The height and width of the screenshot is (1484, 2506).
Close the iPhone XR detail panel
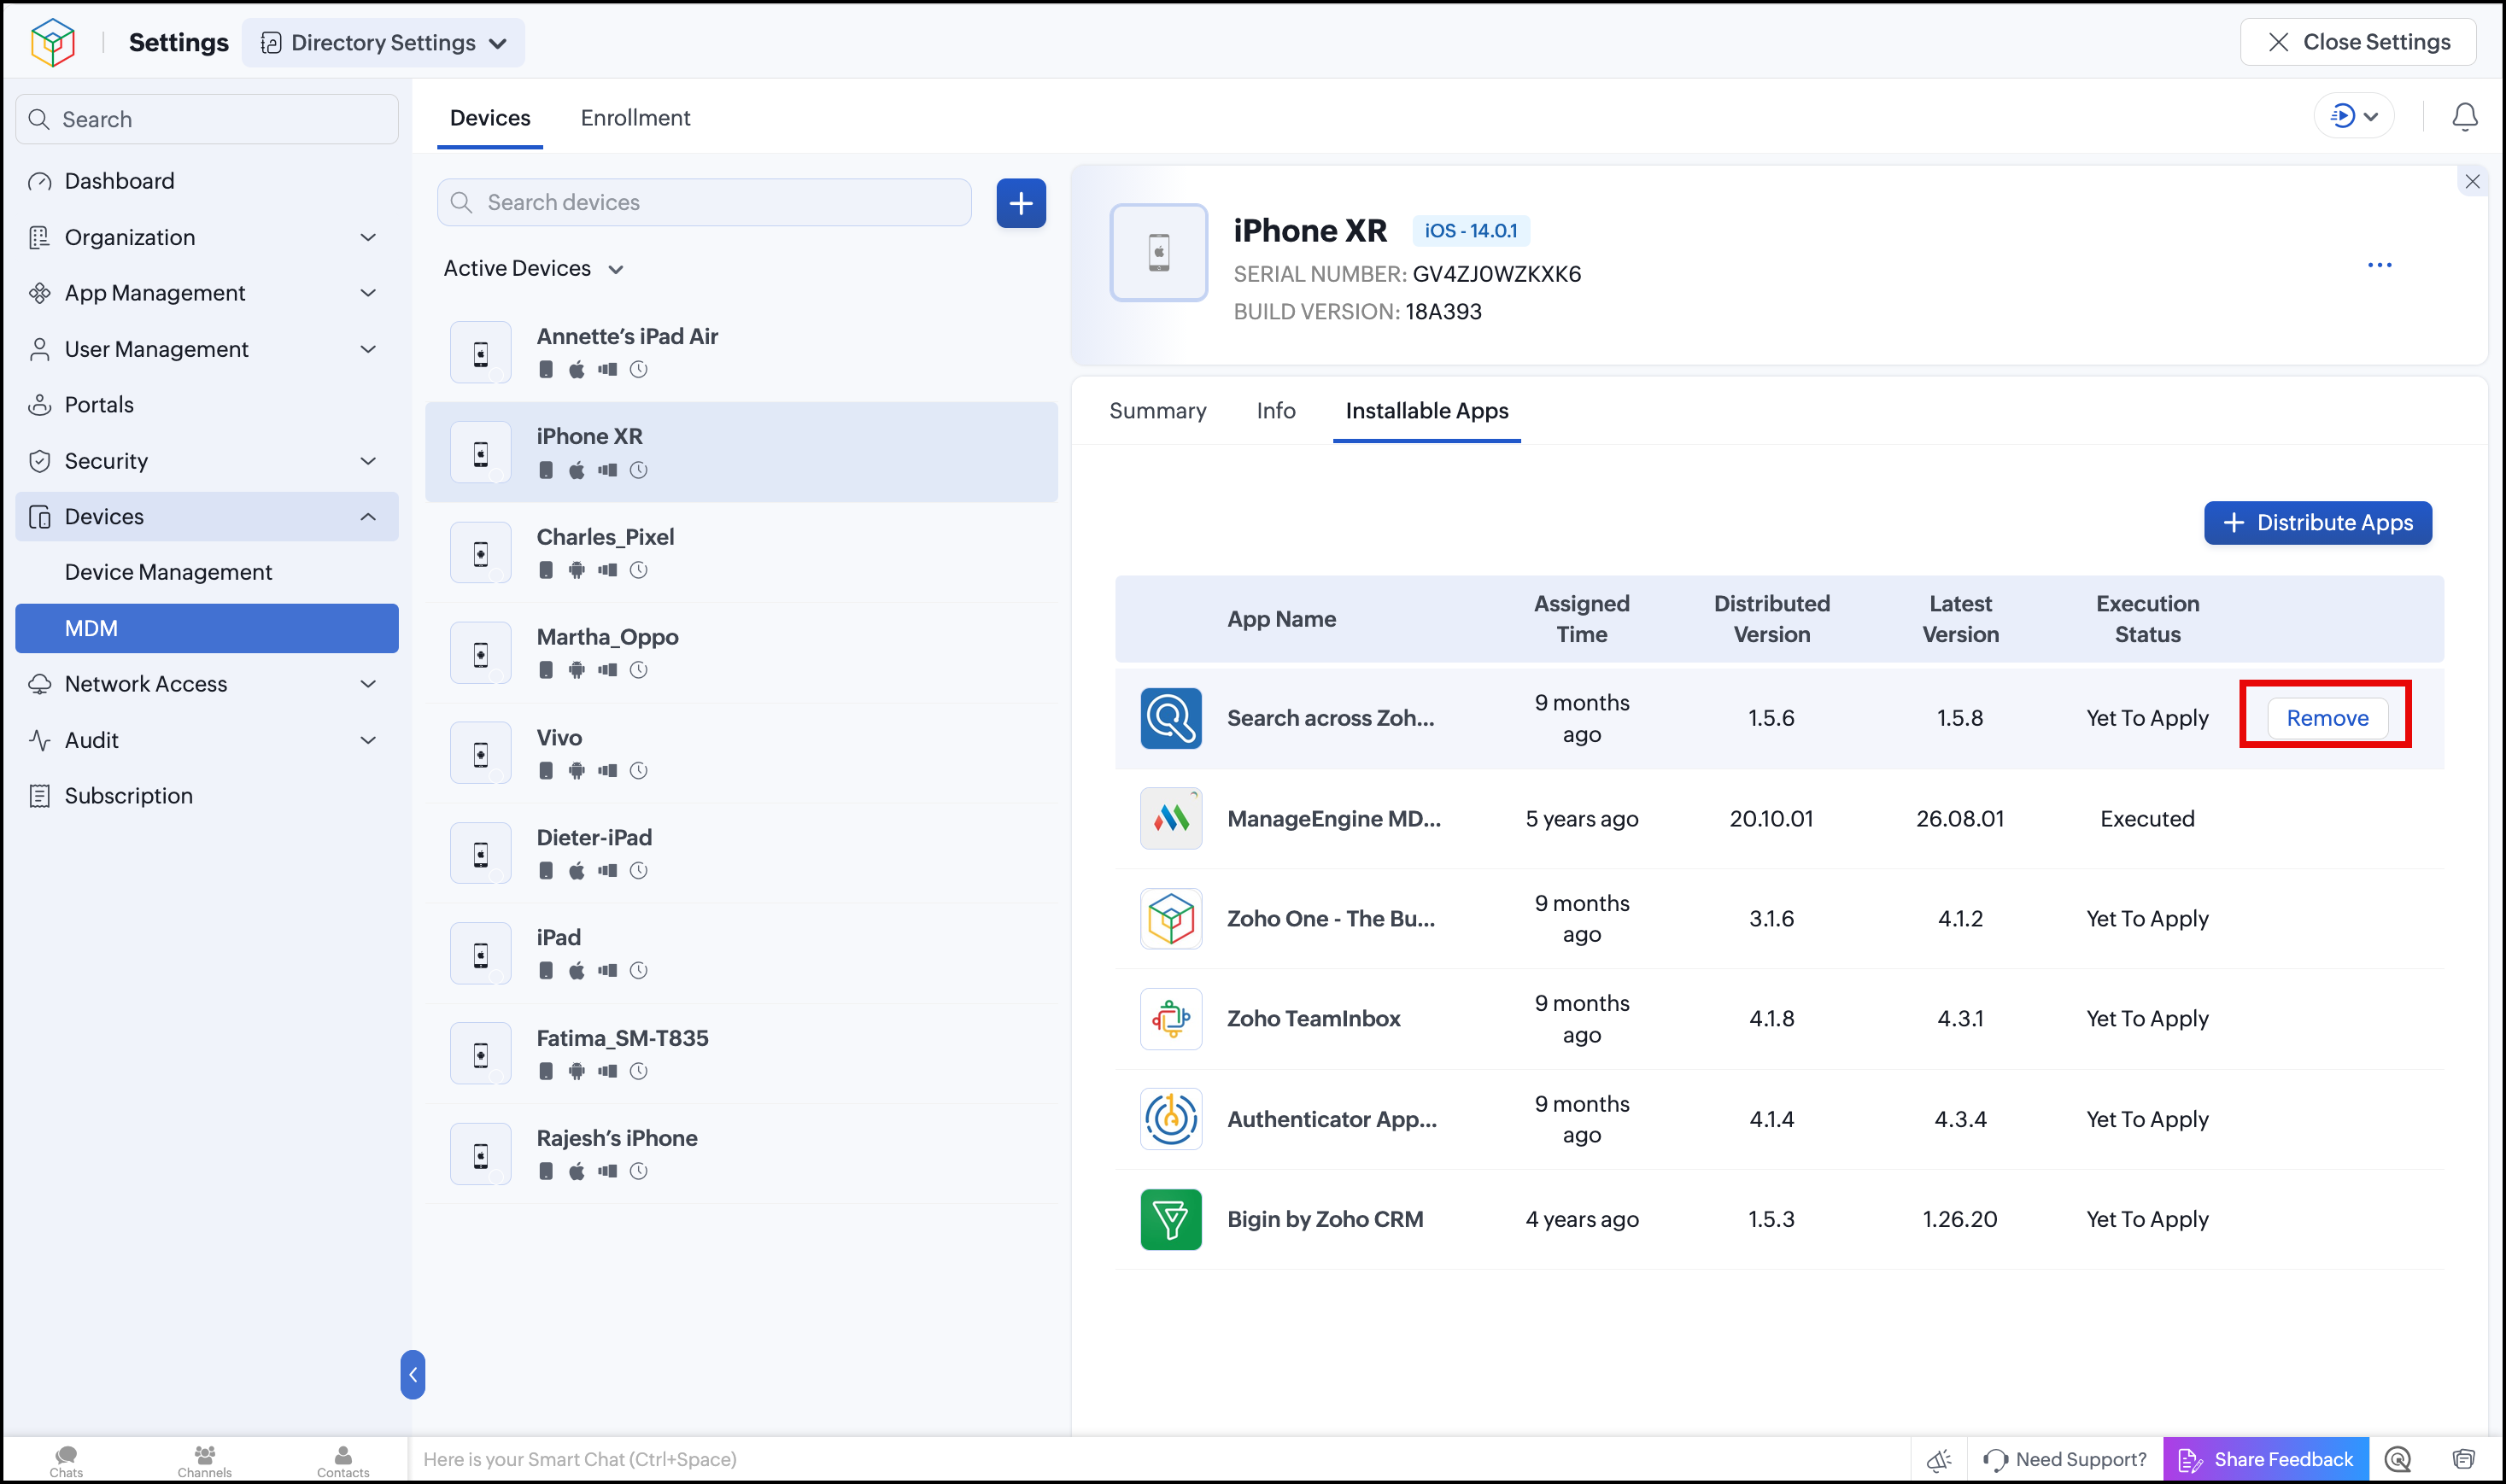point(2472,181)
